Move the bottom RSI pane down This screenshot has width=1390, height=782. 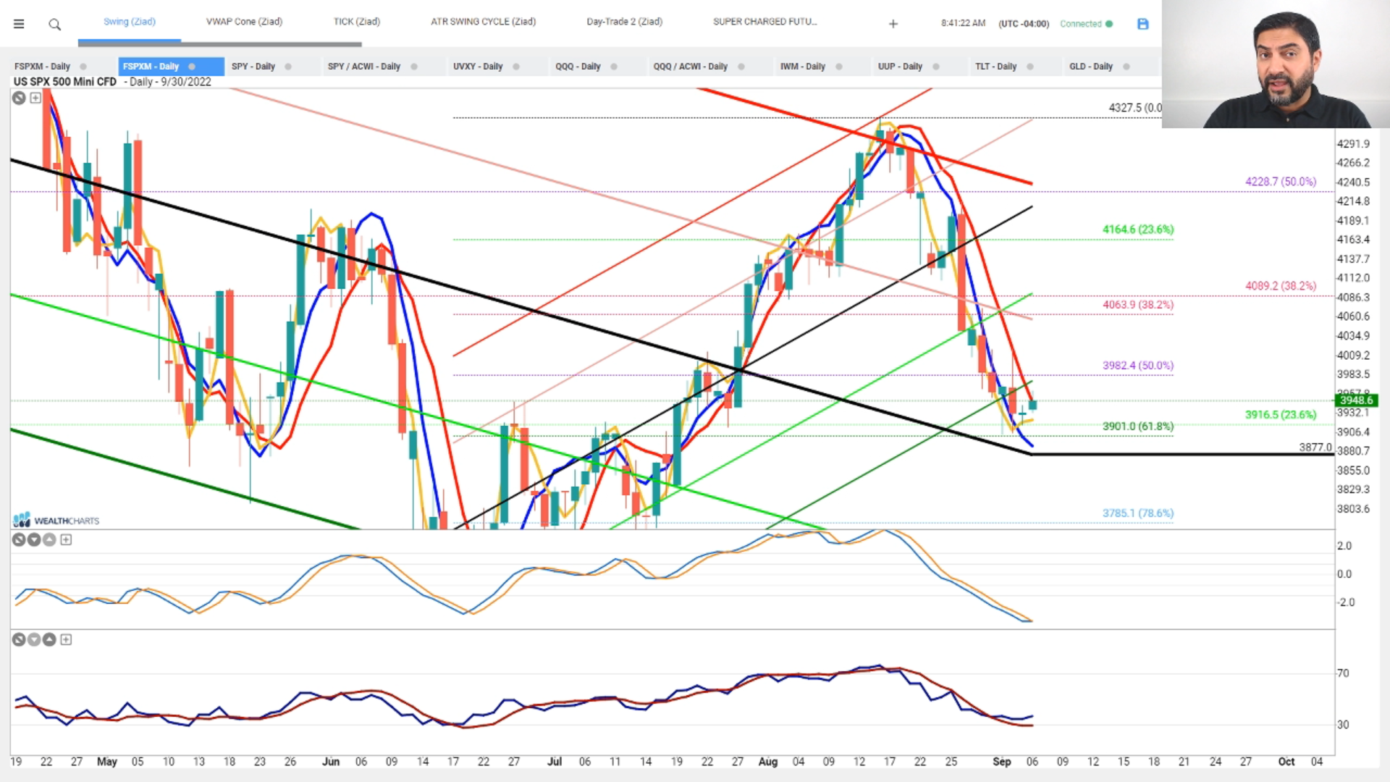click(x=34, y=639)
